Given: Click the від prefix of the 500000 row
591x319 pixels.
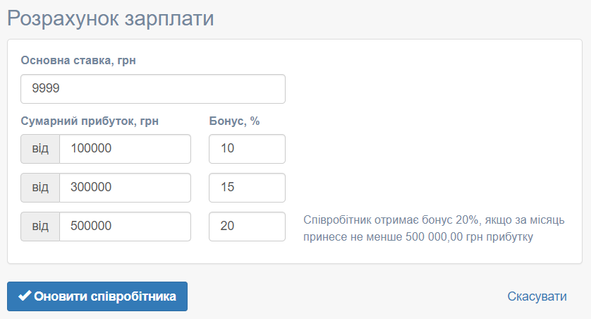Looking at the screenshot, I should tap(40, 227).
